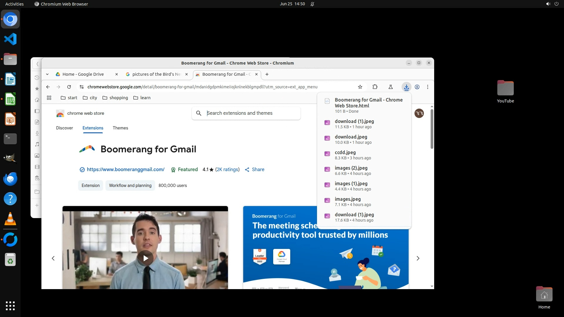Open the bookmarks apps grid icon
Screen dimensions: 564x317
click(49, 98)
